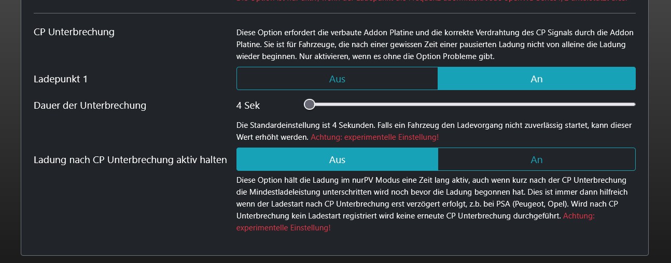Click the cut-off red text at the top
This screenshot has width=671, height=263.
tap(436, 1)
